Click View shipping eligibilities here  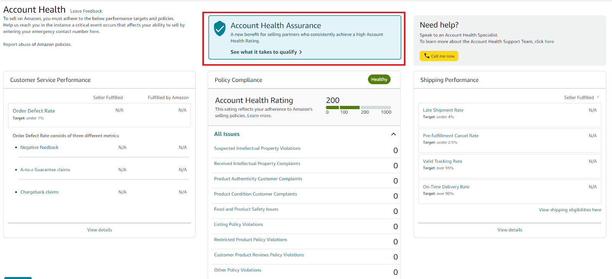point(570,210)
